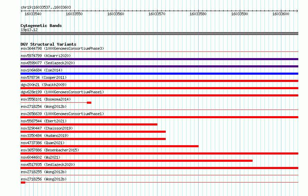Click ruler position 16033570
This screenshot has width=308, height=196.
(x=157, y=14)
